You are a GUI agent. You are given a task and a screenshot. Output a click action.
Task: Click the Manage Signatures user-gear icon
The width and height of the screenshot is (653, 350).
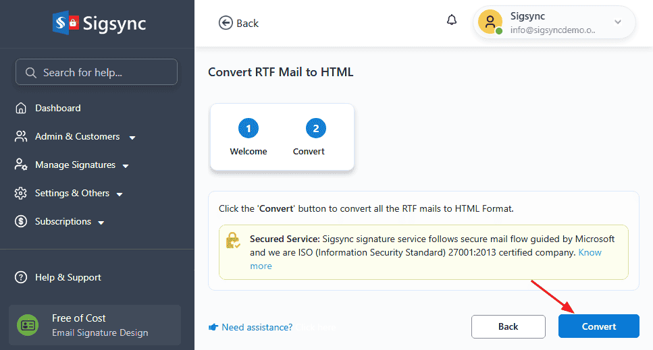pos(22,165)
